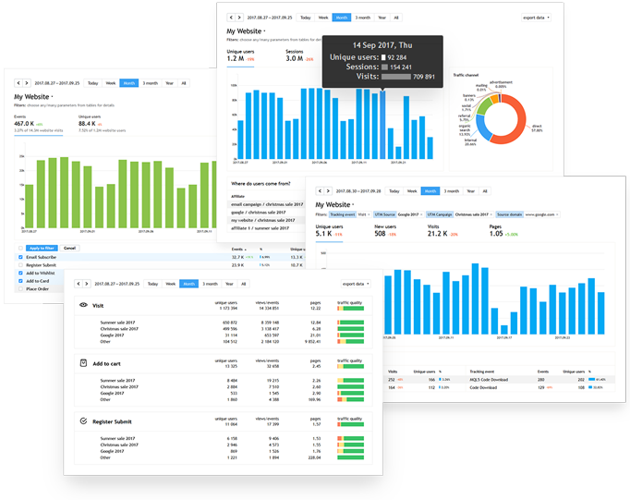Viewport: 630px width, 500px height.
Task: Click date range 2017.08.30 – 2017.09.28
Action: point(358,191)
